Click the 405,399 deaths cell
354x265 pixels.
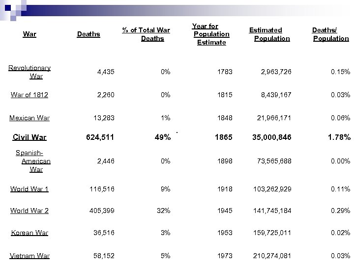tap(101, 211)
